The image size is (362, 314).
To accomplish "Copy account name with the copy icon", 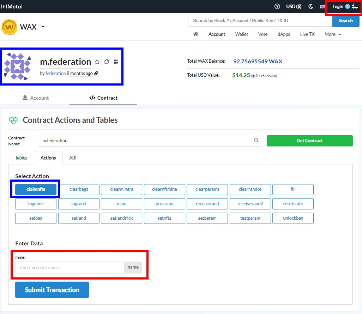I will (107, 62).
